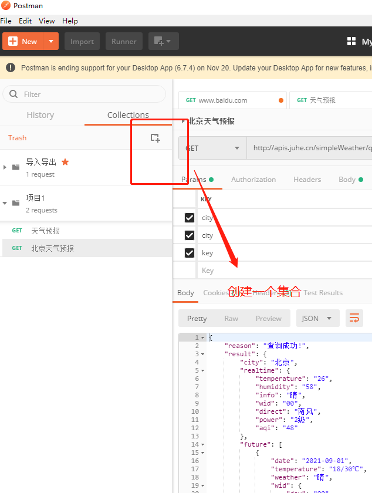Image resolution: width=372 pixels, height=493 pixels.
Task: Switch to the www.baidu.com request tab
Action: [232, 100]
